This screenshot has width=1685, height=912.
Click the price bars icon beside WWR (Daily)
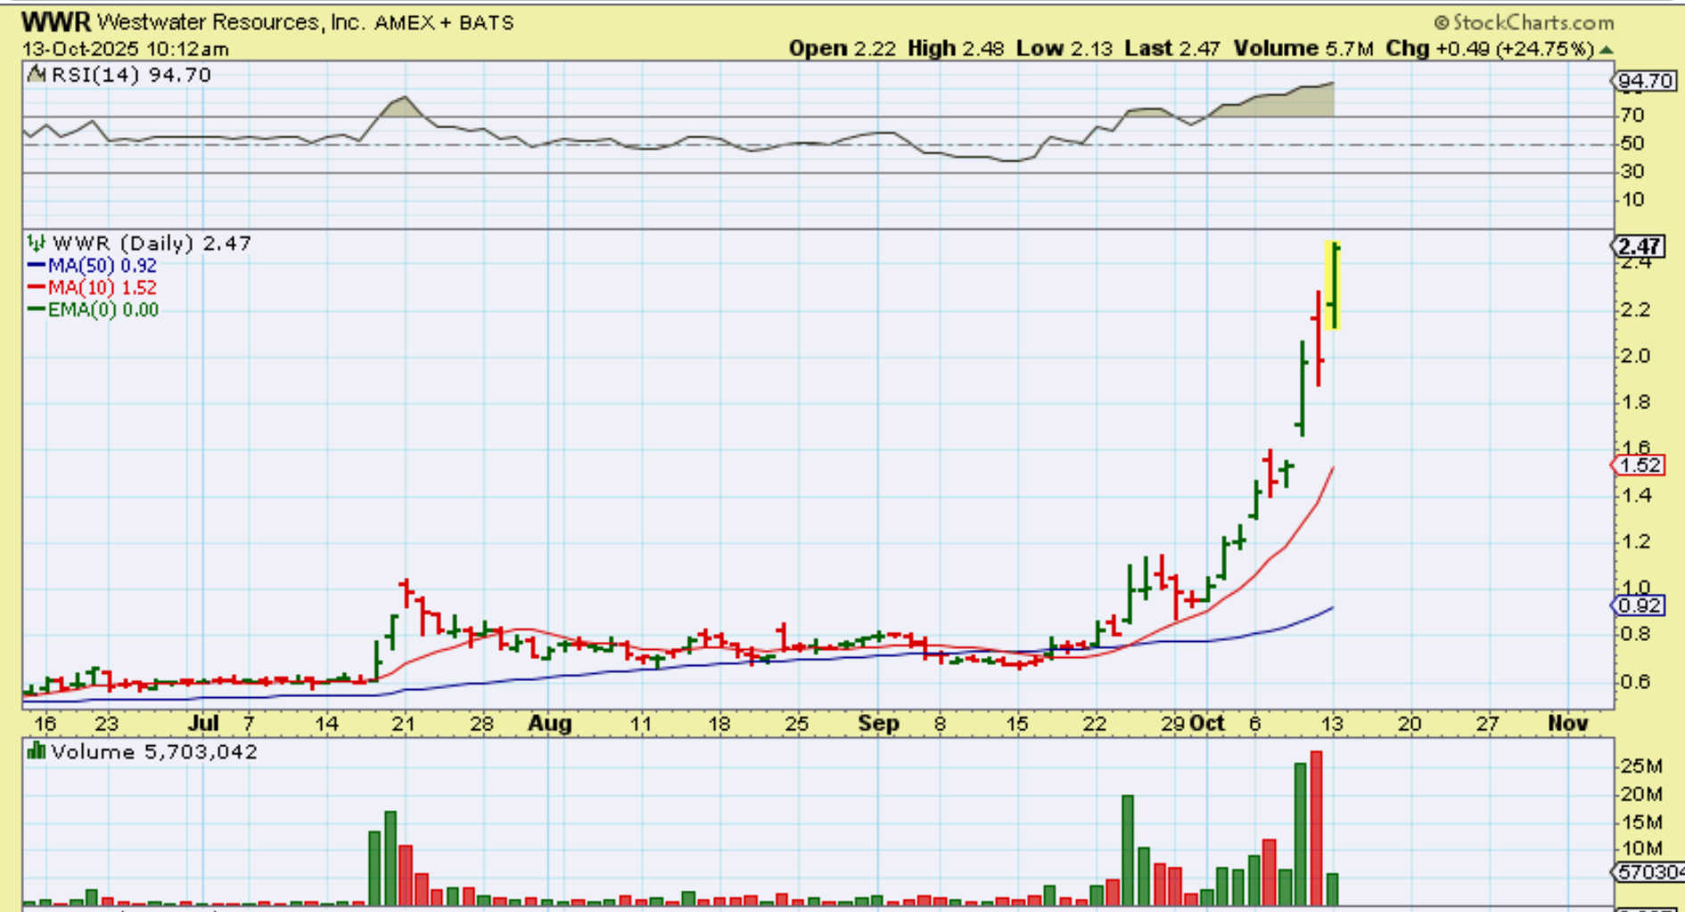(x=37, y=242)
